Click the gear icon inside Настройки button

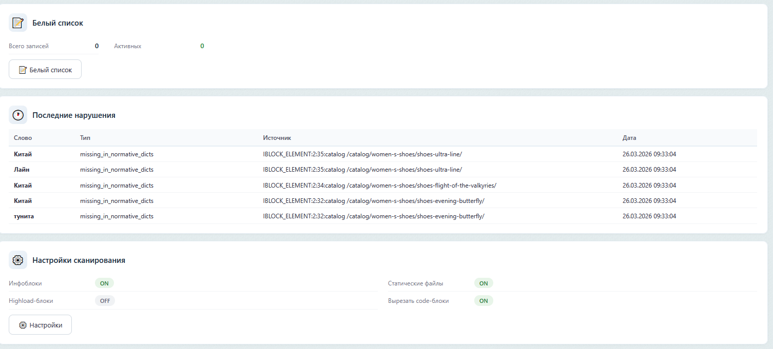(x=23, y=325)
